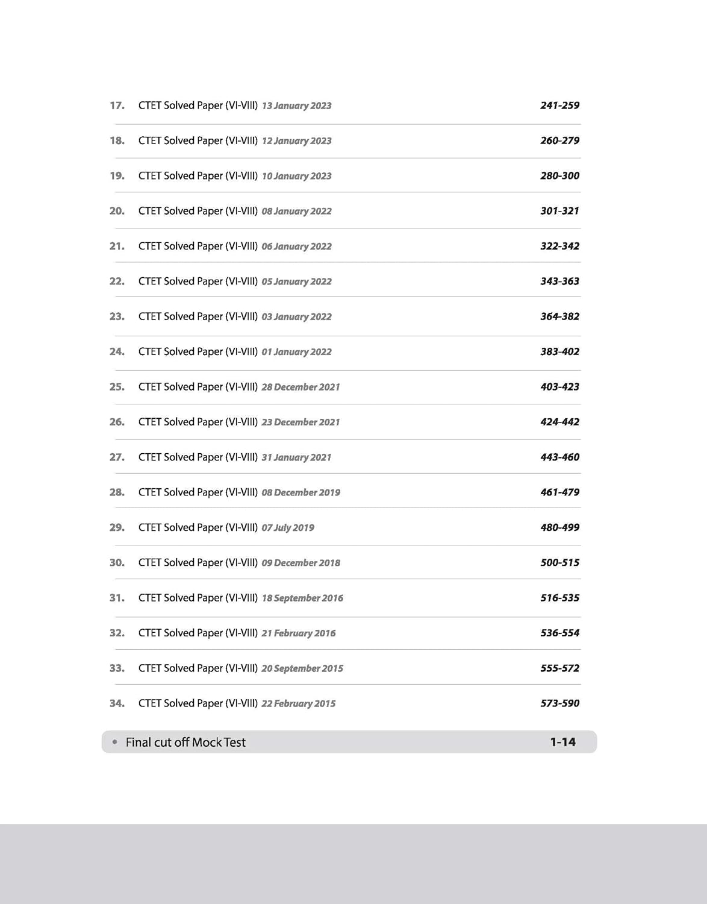Open the Final cut off Mock Test section
Screen dimensions: 707x904
click(185, 742)
